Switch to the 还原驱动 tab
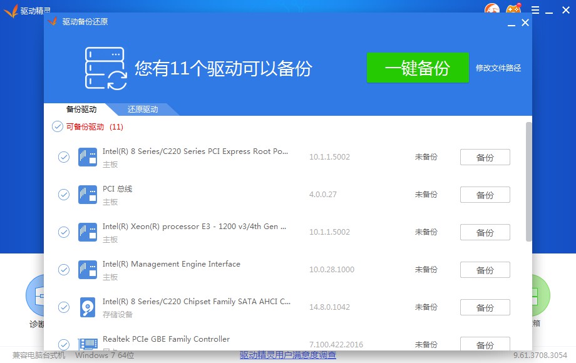 pos(143,110)
